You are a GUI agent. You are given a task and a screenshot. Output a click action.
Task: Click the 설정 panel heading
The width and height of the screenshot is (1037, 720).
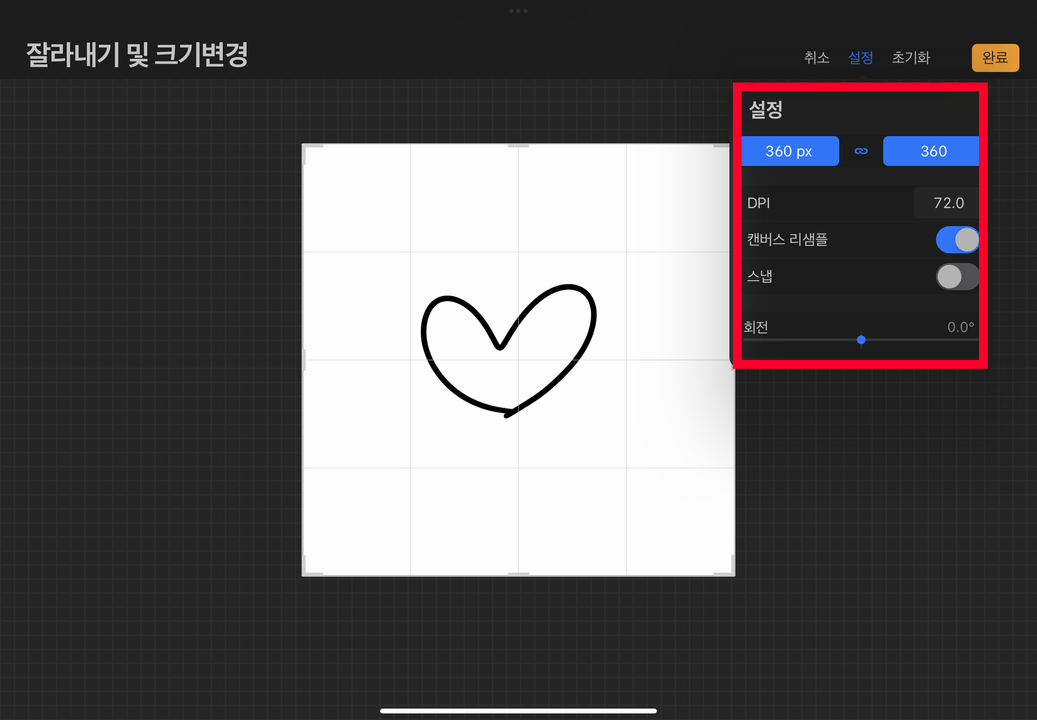pos(765,110)
